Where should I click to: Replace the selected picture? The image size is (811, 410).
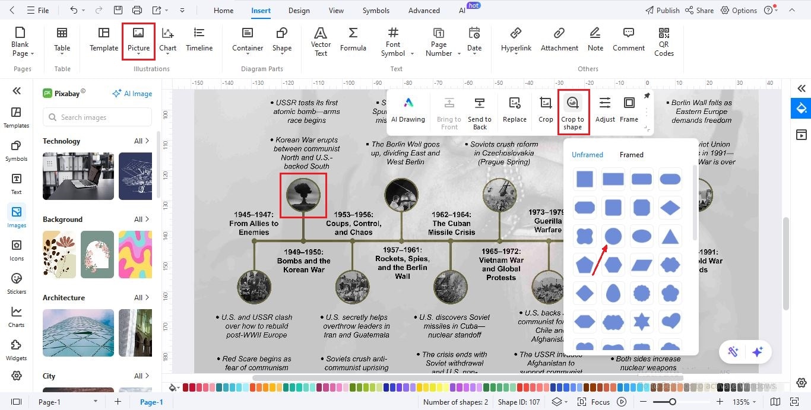click(x=515, y=110)
